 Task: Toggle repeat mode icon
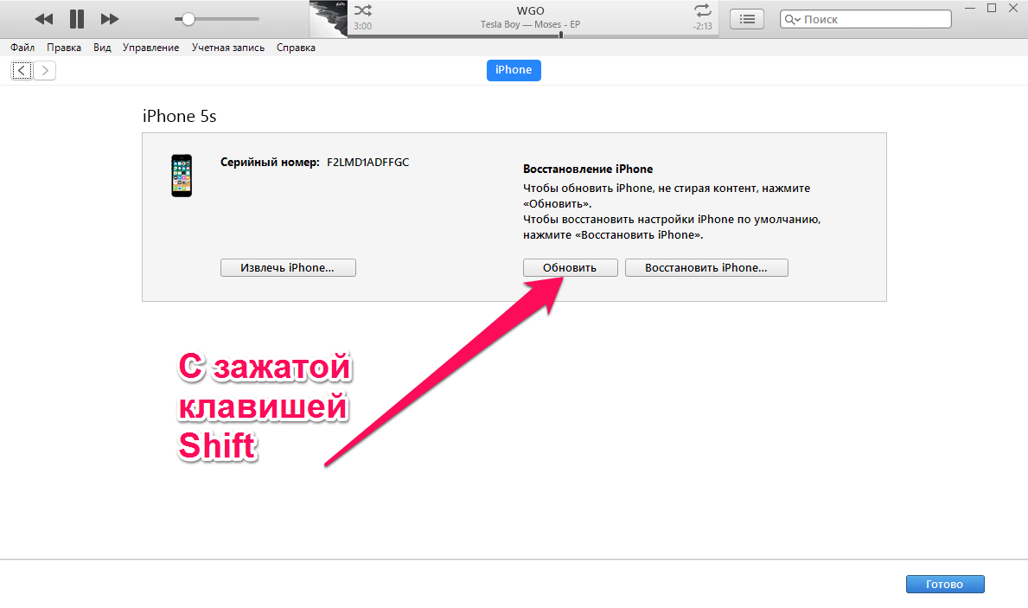click(701, 10)
